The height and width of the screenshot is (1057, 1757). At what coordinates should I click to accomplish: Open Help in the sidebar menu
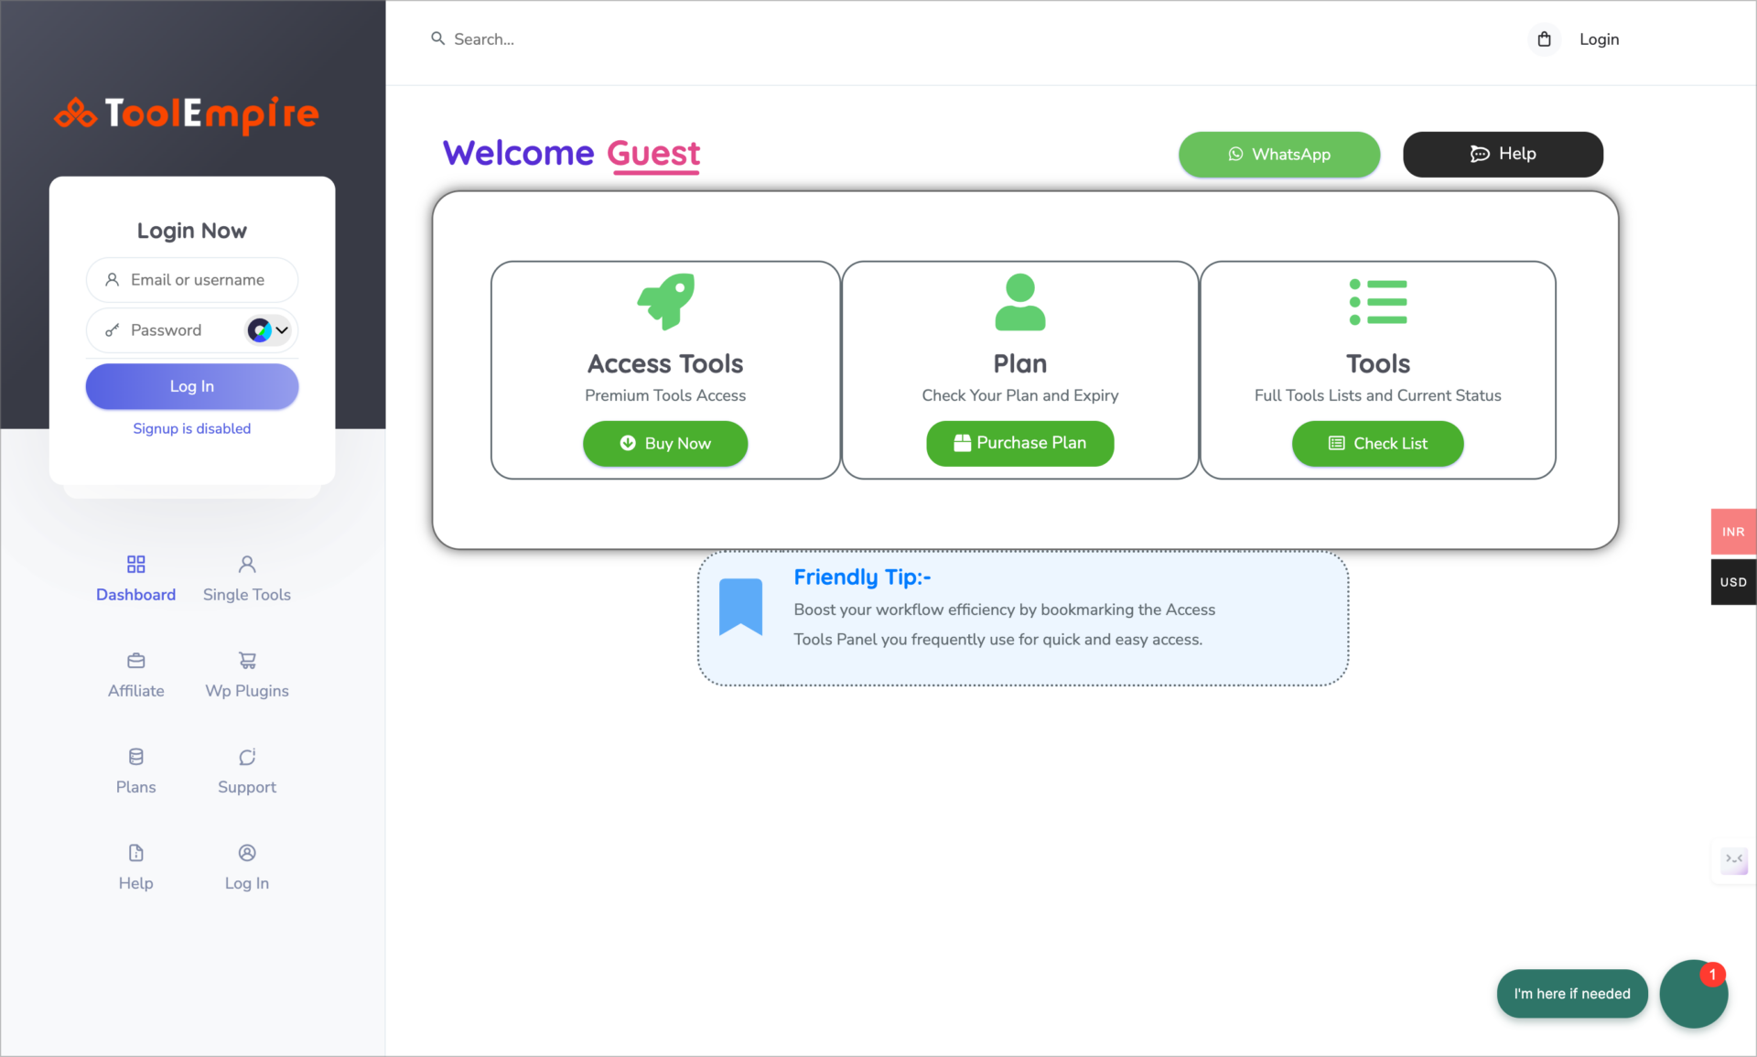click(x=135, y=867)
